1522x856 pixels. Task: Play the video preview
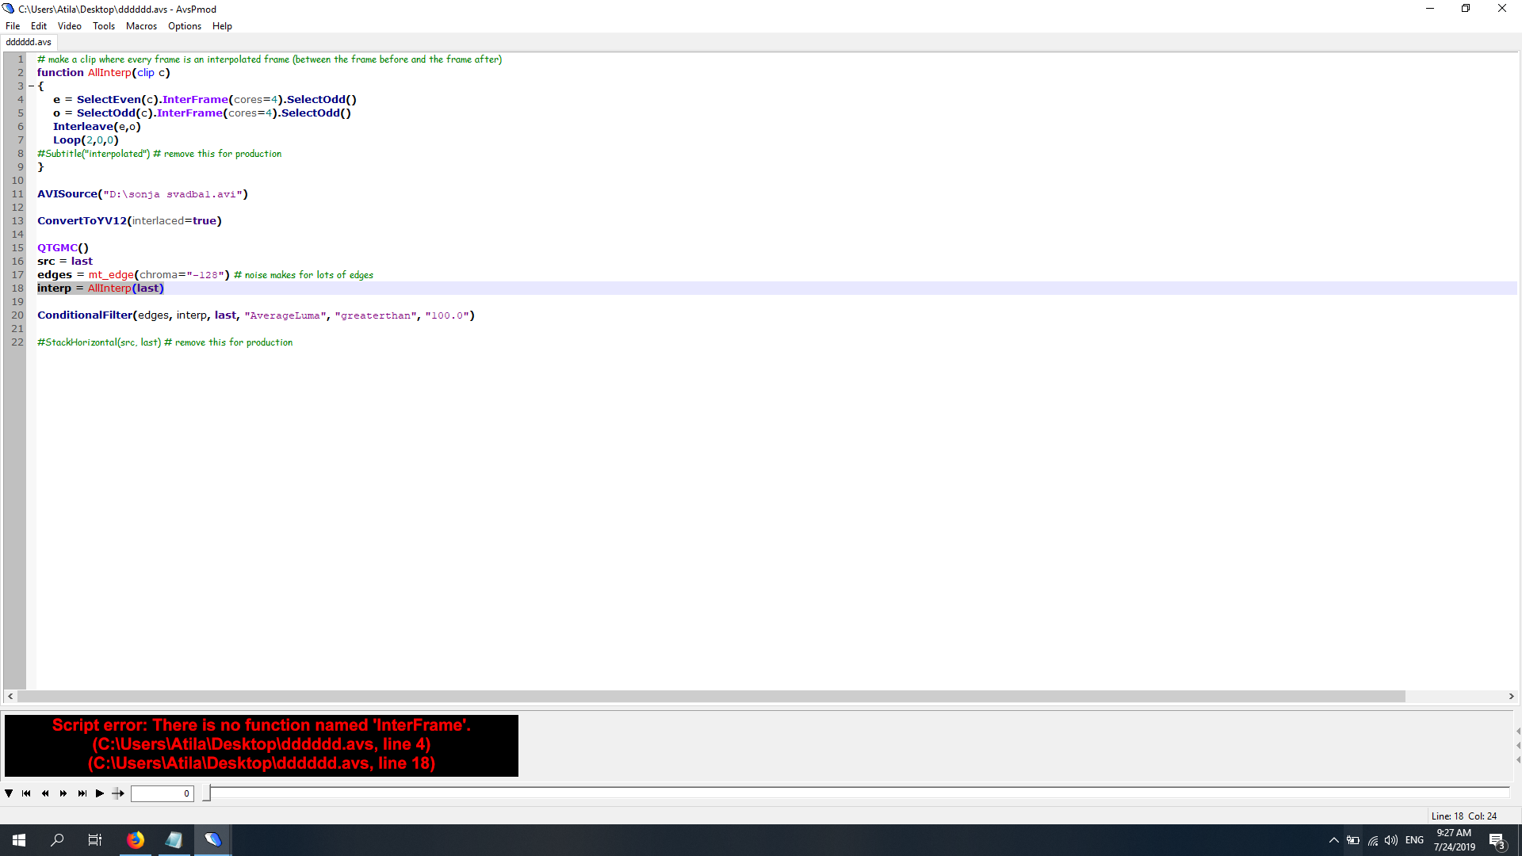[100, 793]
